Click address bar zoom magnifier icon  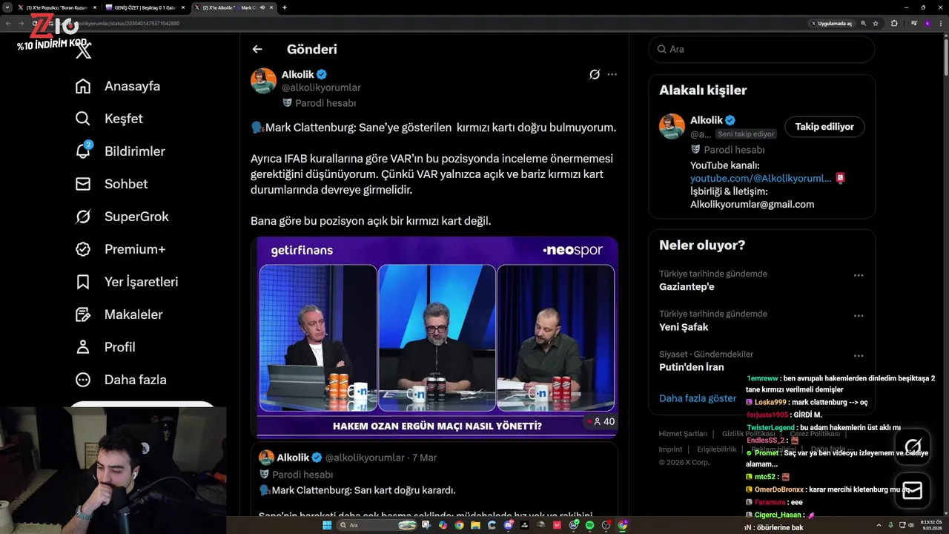click(864, 24)
